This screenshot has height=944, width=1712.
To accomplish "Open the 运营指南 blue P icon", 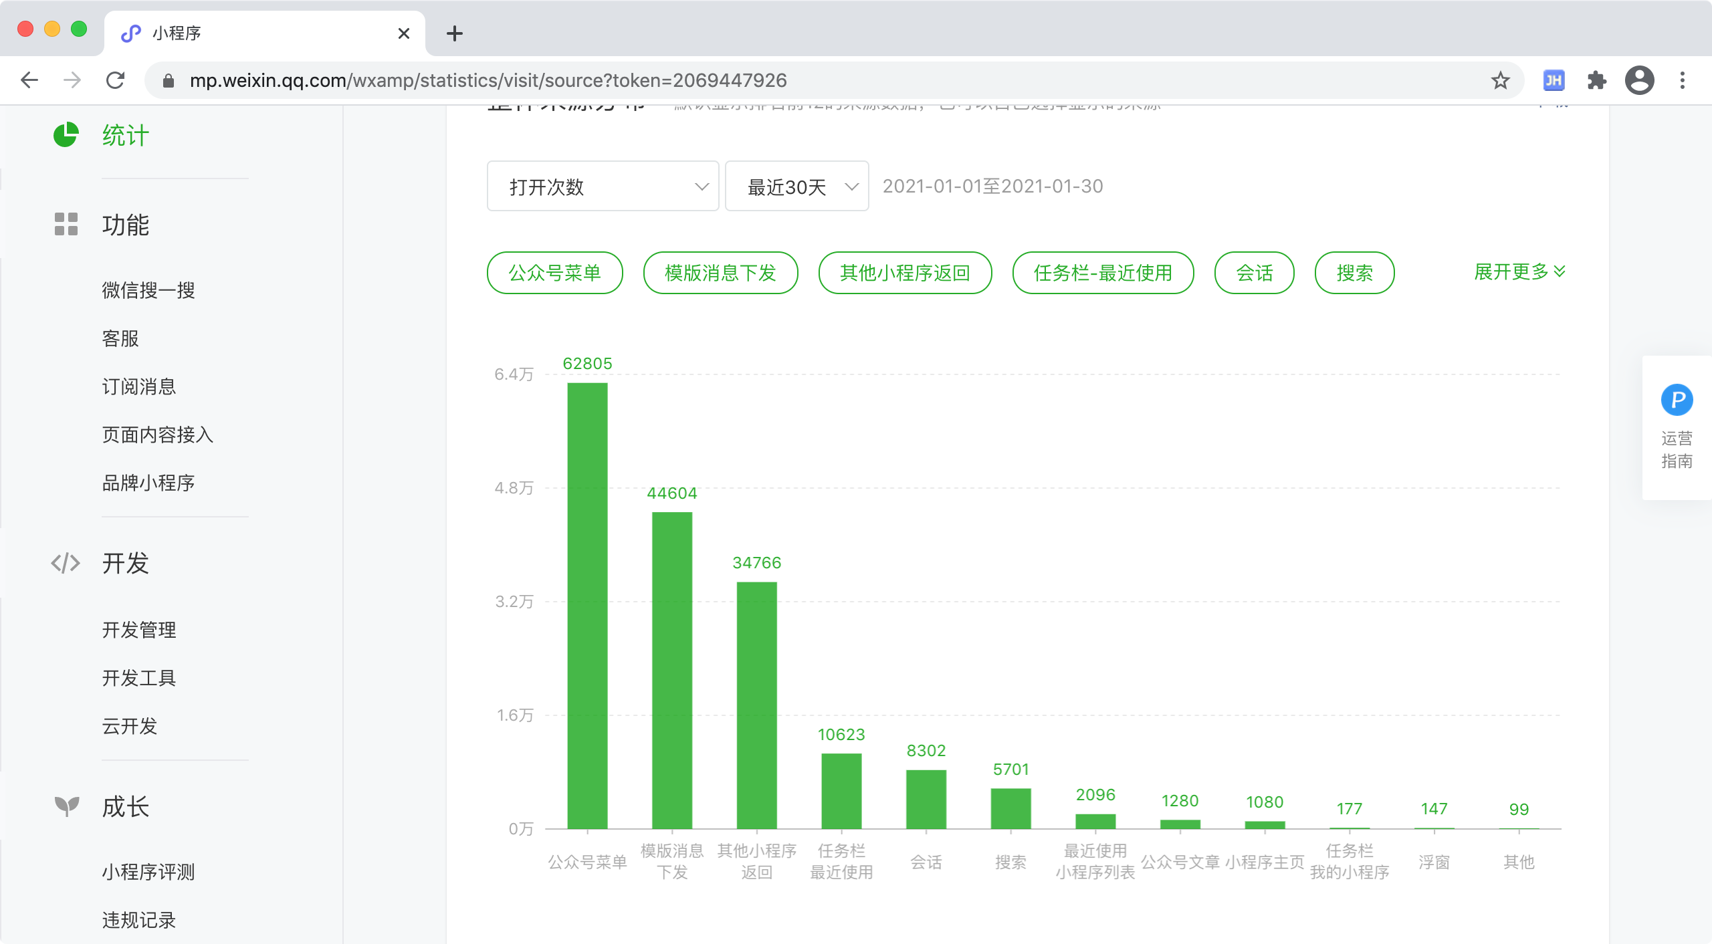I will pyautogui.click(x=1677, y=400).
